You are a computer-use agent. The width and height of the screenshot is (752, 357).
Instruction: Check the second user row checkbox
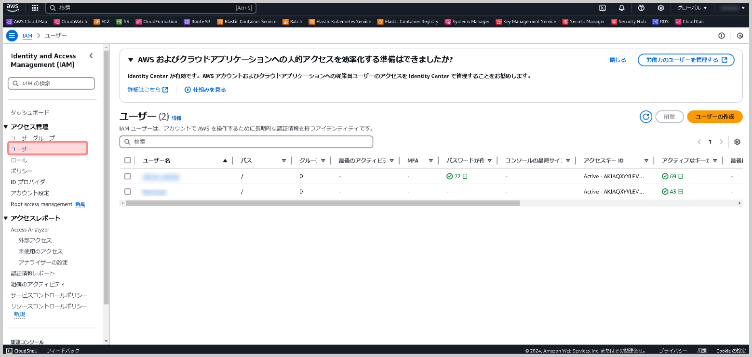(x=127, y=191)
